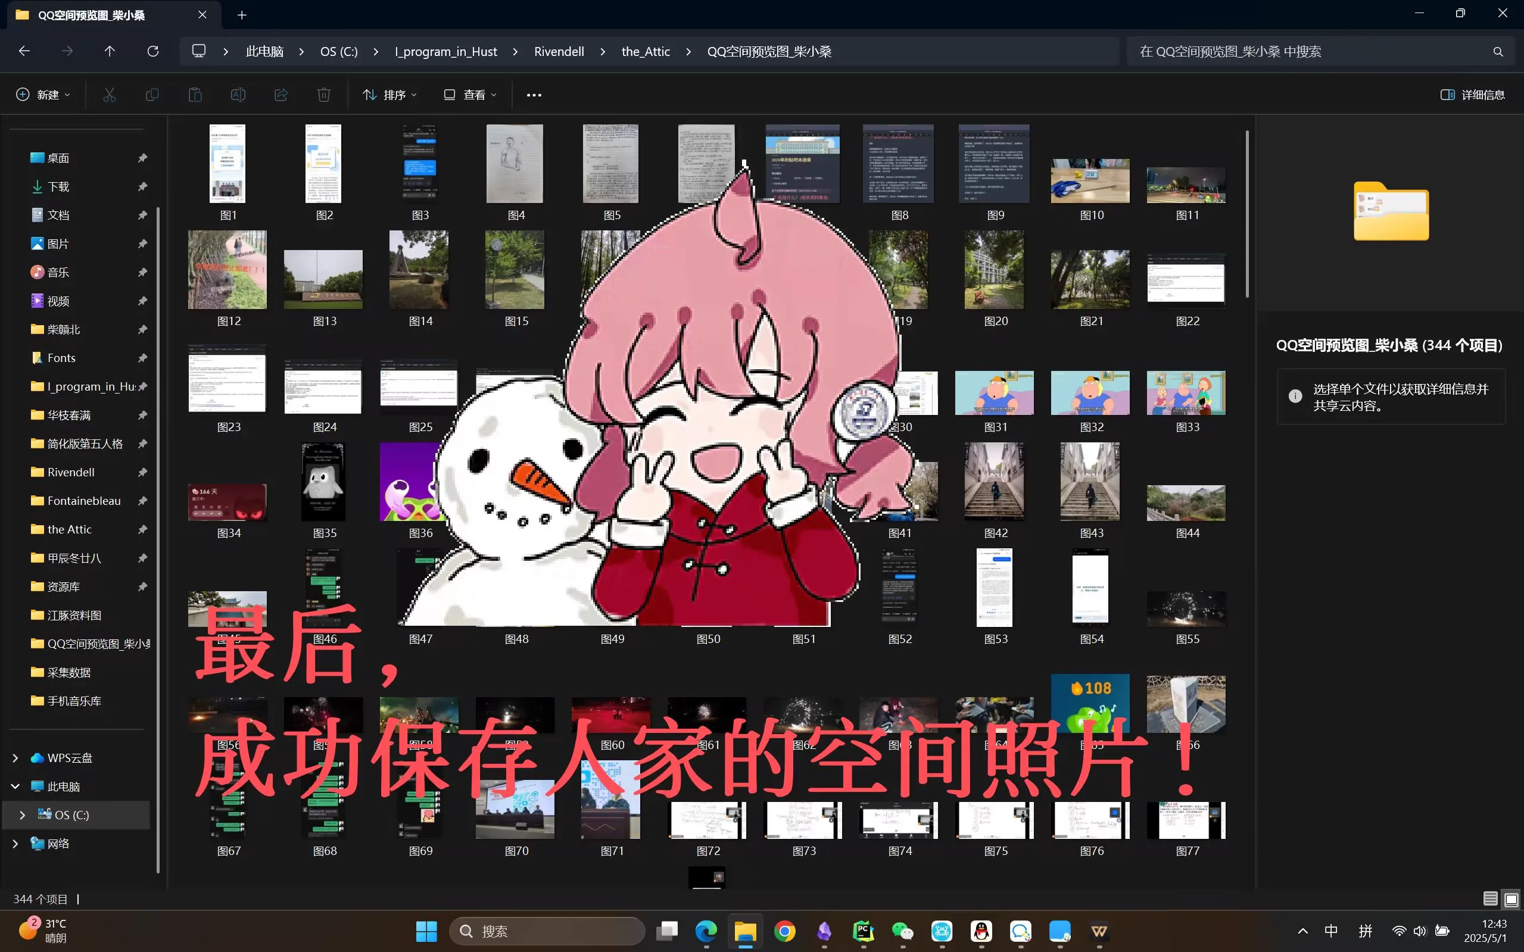The height and width of the screenshot is (952, 1524).
Task: Open a new tab with plus button
Action: coord(242,15)
